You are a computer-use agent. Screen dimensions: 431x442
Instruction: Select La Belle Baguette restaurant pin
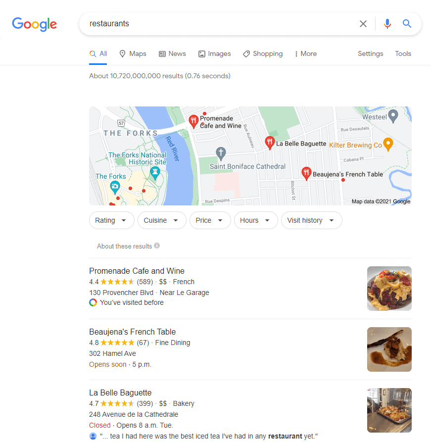click(270, 143)
